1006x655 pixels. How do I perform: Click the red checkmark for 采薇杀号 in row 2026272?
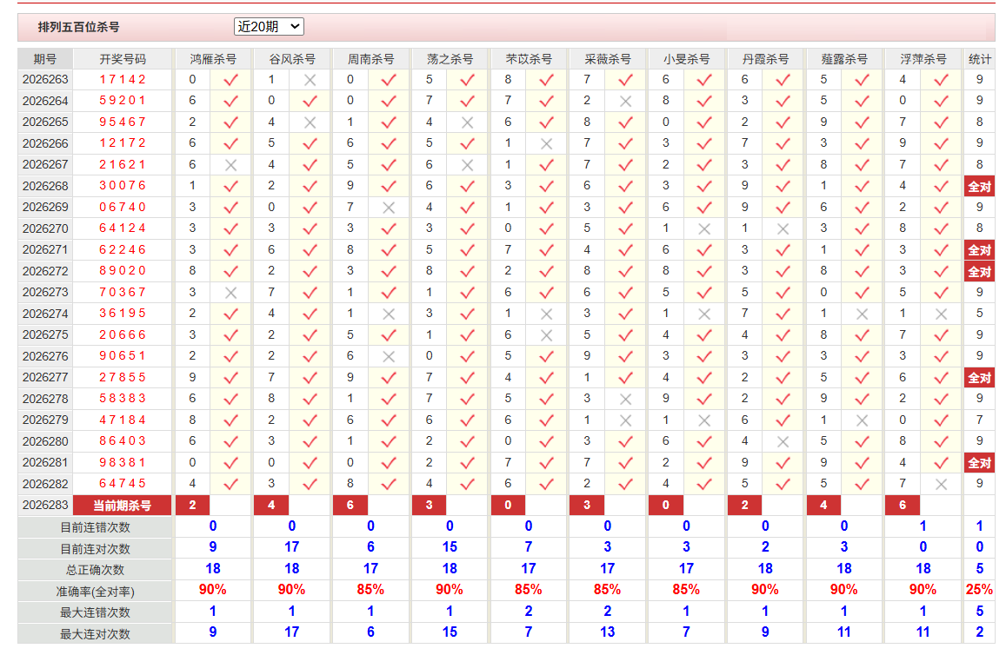(x=625, y=272)
